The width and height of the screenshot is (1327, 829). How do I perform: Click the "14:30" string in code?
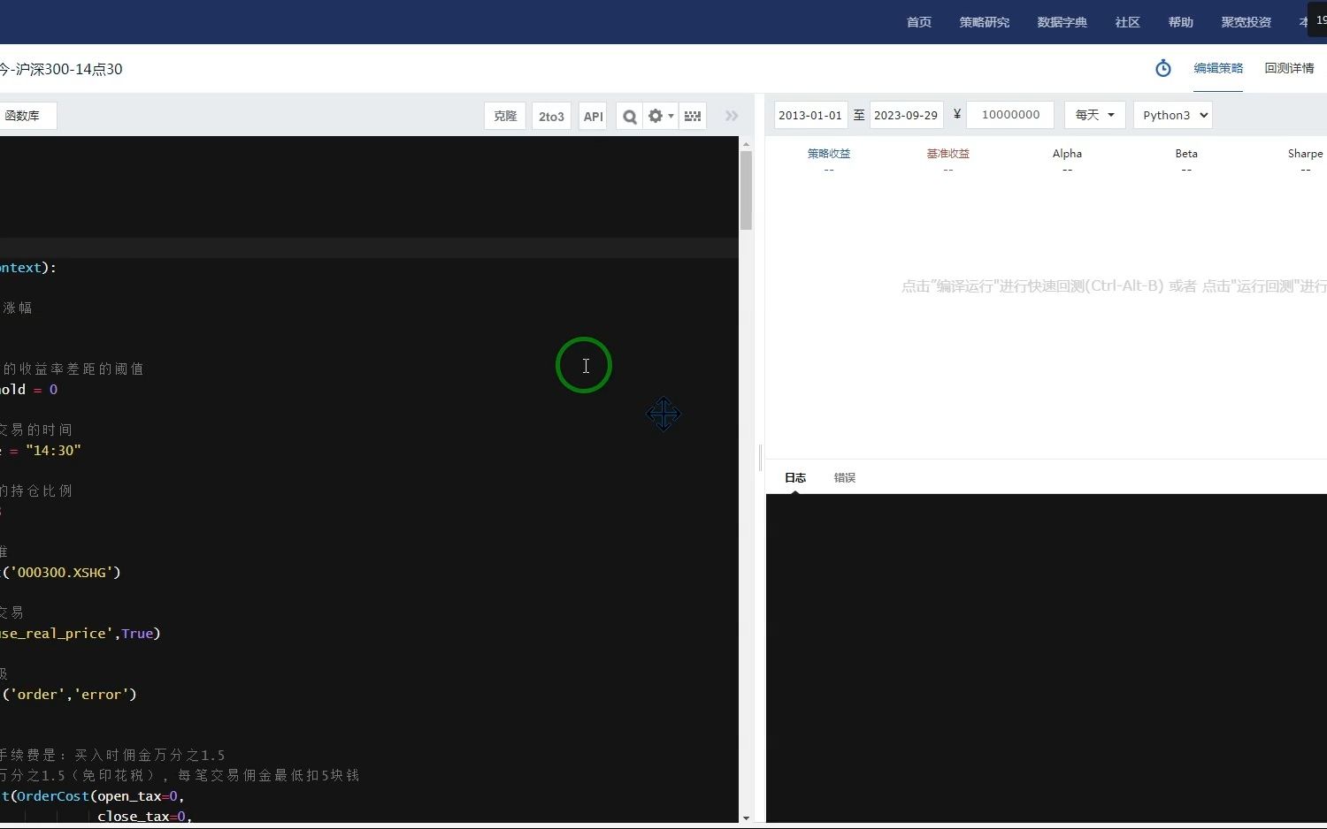point(53,451)
